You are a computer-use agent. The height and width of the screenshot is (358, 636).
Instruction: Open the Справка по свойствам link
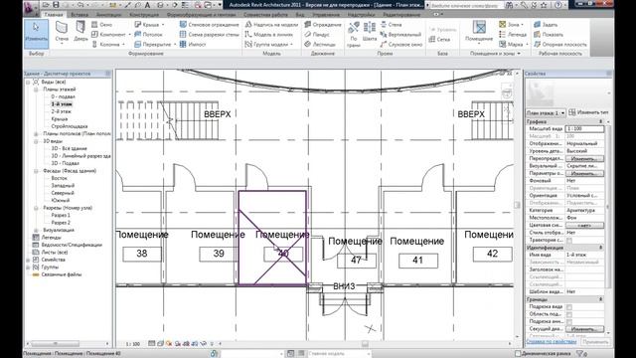coord(552,342)
